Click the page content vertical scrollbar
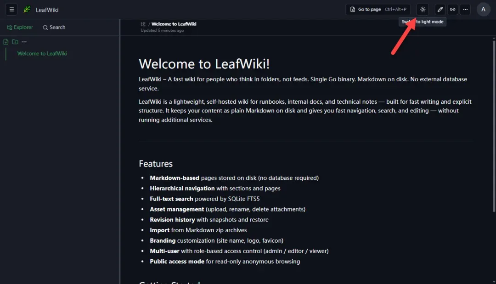Viewport: 496px width, 284px height. pos(494,126)
